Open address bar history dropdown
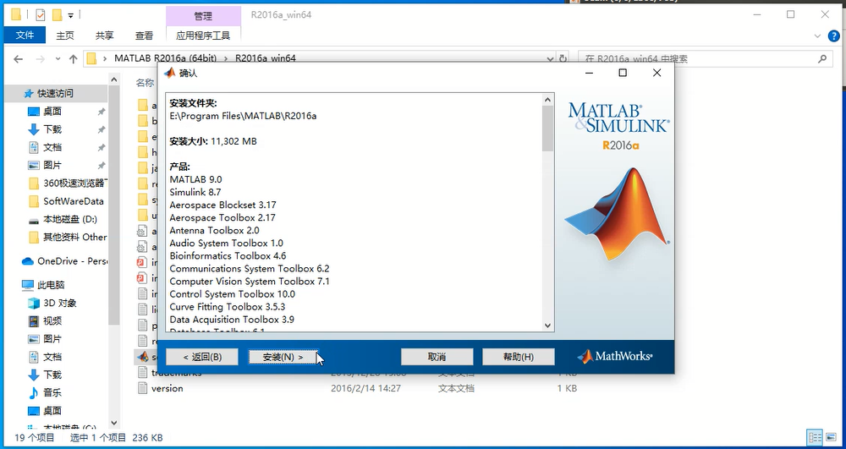846x449 pixels. tap(550, 58)
